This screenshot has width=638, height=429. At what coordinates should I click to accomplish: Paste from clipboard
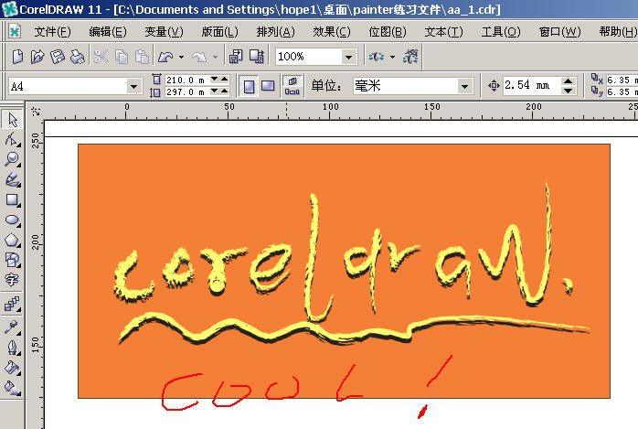142,57
